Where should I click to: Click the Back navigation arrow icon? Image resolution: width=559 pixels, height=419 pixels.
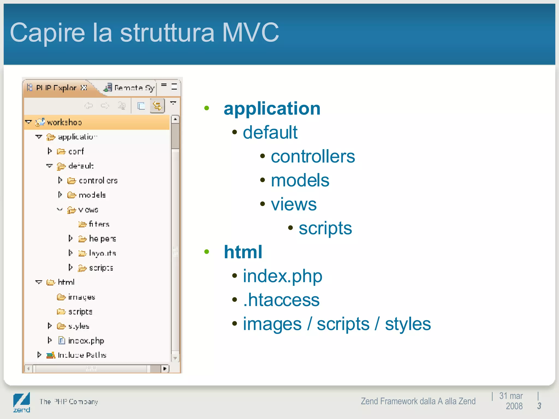(88, 105)
